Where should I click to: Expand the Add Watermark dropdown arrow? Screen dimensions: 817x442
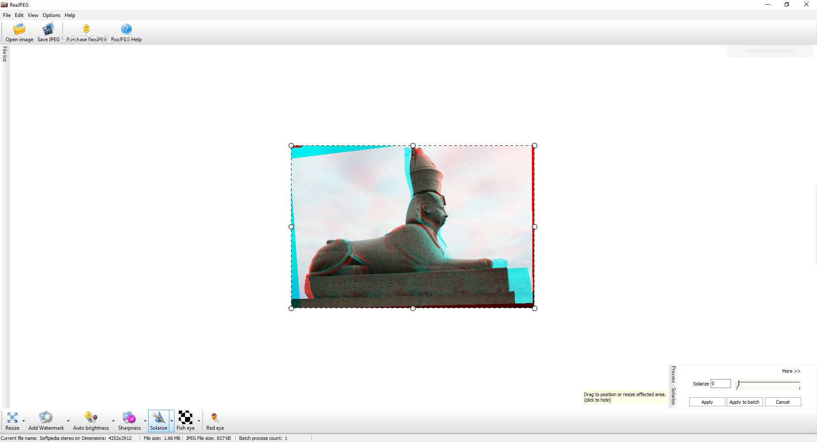(x=68, y=421)
